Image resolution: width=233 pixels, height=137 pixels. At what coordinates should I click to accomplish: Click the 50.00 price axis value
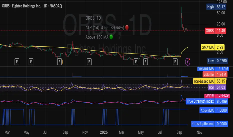coord(221,13)
